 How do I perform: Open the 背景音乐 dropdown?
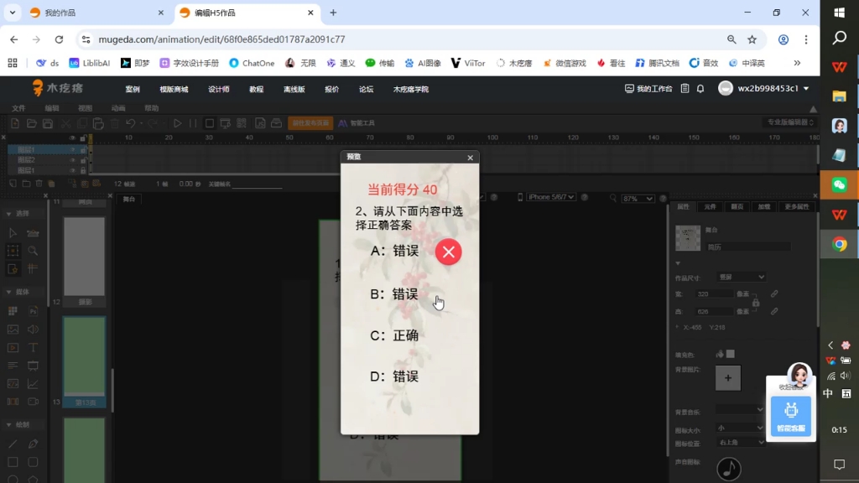tap(740, 409)
